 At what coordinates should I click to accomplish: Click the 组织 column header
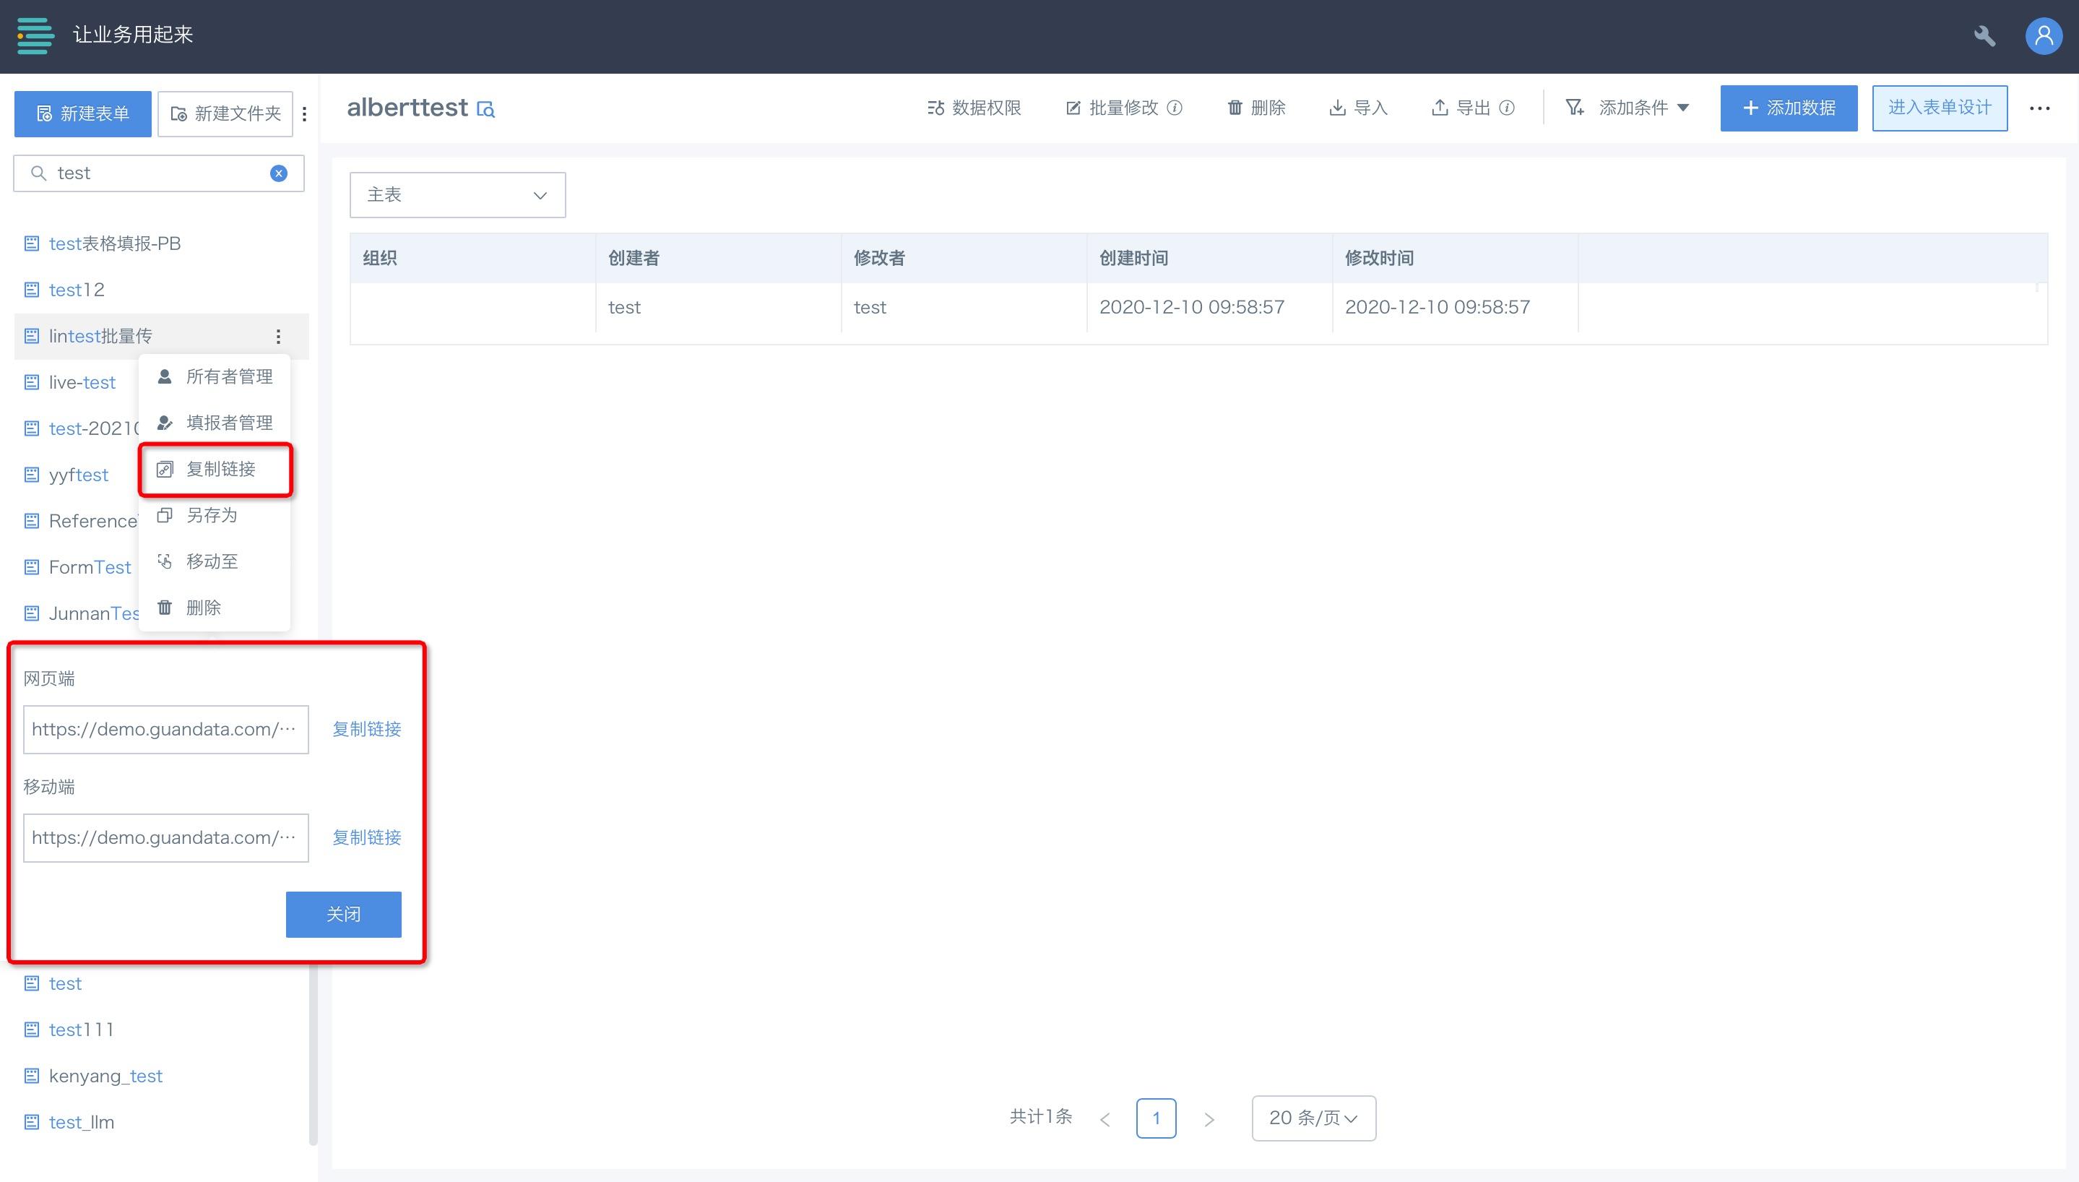click(x=472, y=258)
